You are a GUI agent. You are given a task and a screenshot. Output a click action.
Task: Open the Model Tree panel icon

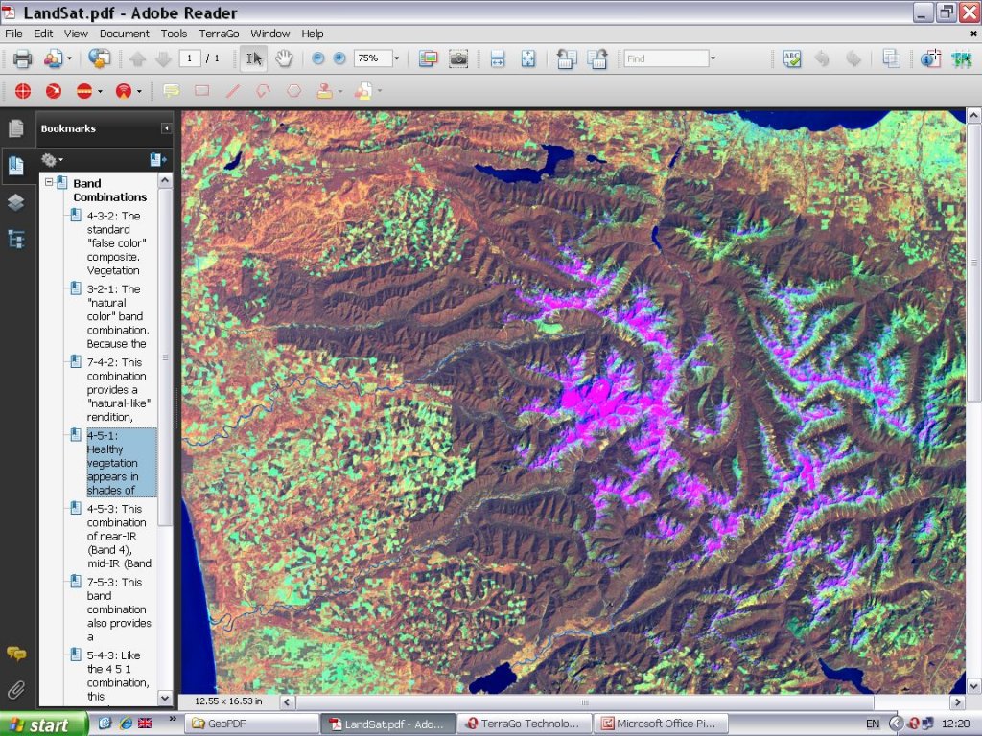(x=15, y=240)
